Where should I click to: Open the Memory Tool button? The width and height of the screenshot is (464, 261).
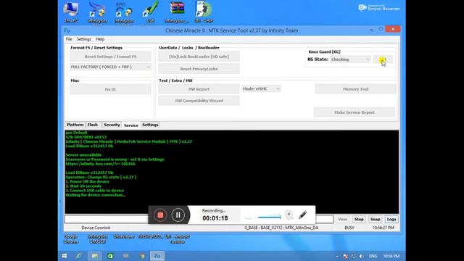click(x=355, y=89)
